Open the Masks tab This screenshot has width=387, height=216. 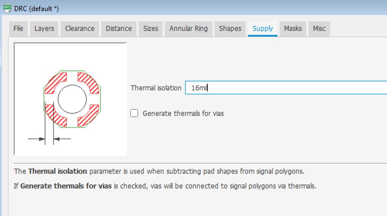coord(293,29)
